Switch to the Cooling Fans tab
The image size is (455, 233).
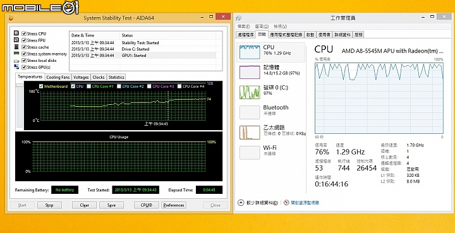pyautogui.click(x=58, y=78)
